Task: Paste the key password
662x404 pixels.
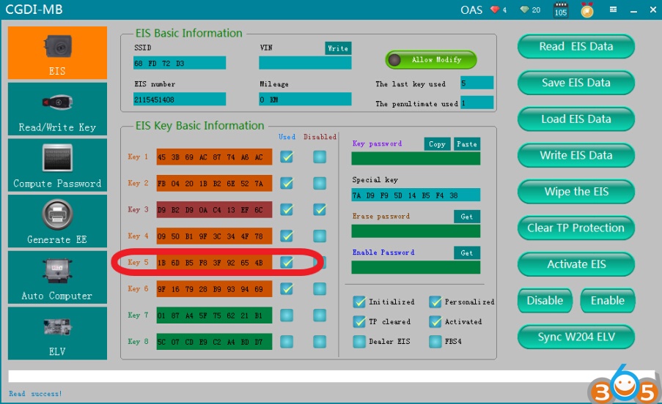Action: pos(467,144)
